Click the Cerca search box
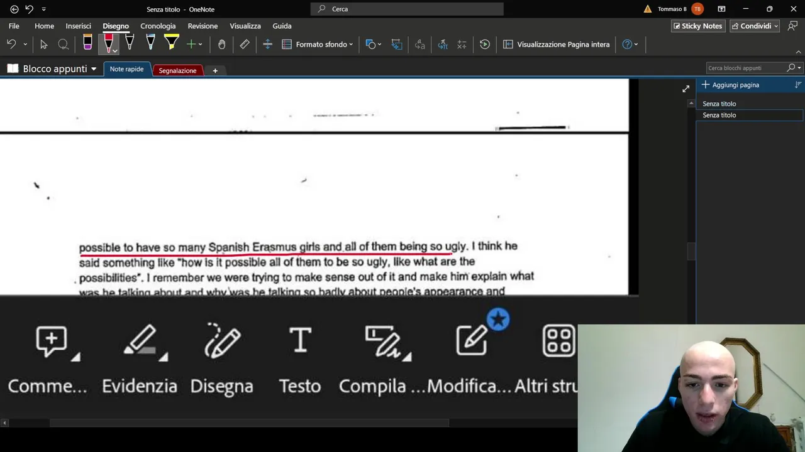The width and height of the screenshot is (805, 452). coord(407,9)
